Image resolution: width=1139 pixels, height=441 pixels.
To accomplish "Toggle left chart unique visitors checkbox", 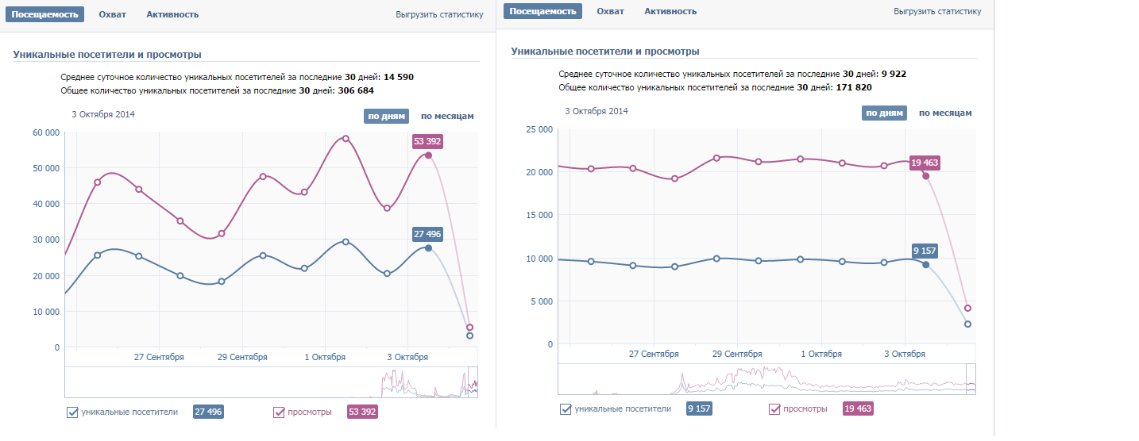I will click(73, 412).
